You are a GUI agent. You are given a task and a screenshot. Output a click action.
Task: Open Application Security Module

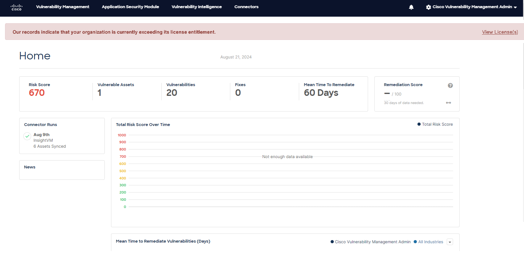pos(130,7)
